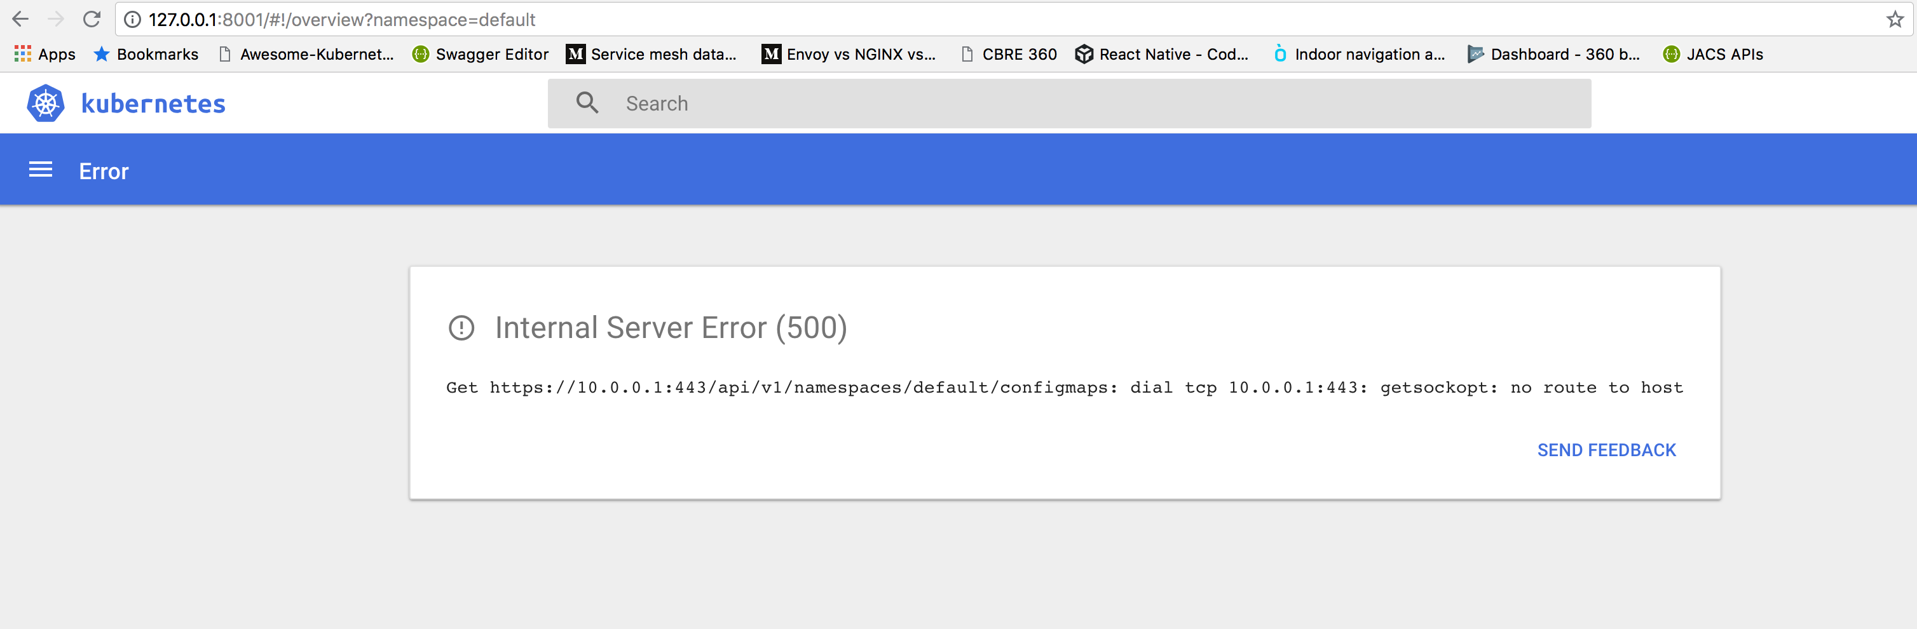
Task: Open the Awesome-Kubernet... bookmark
Action: coord(306,54)
